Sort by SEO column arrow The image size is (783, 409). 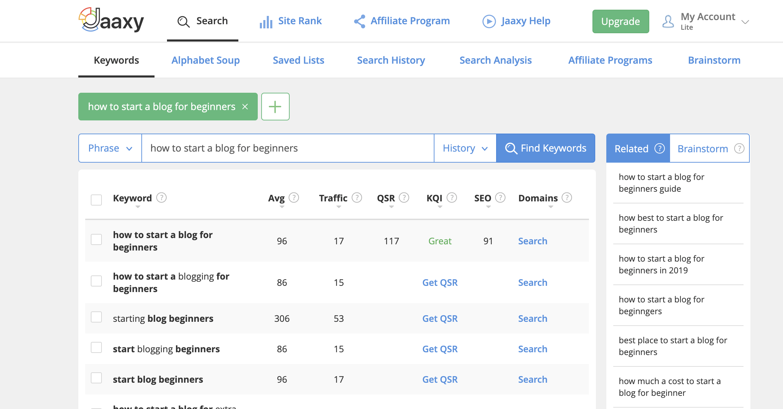pyautogui.click(x=489, y=207)
